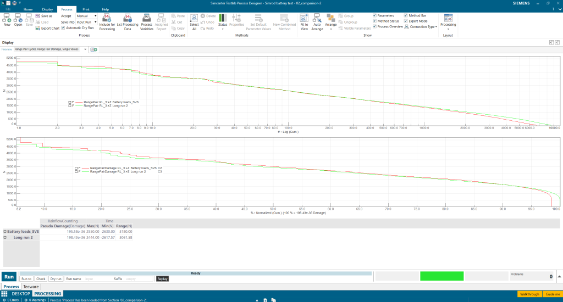Screen dimensions: 563x302
Task: Switch to Tecware tab
Action: [x=31, y=287]
